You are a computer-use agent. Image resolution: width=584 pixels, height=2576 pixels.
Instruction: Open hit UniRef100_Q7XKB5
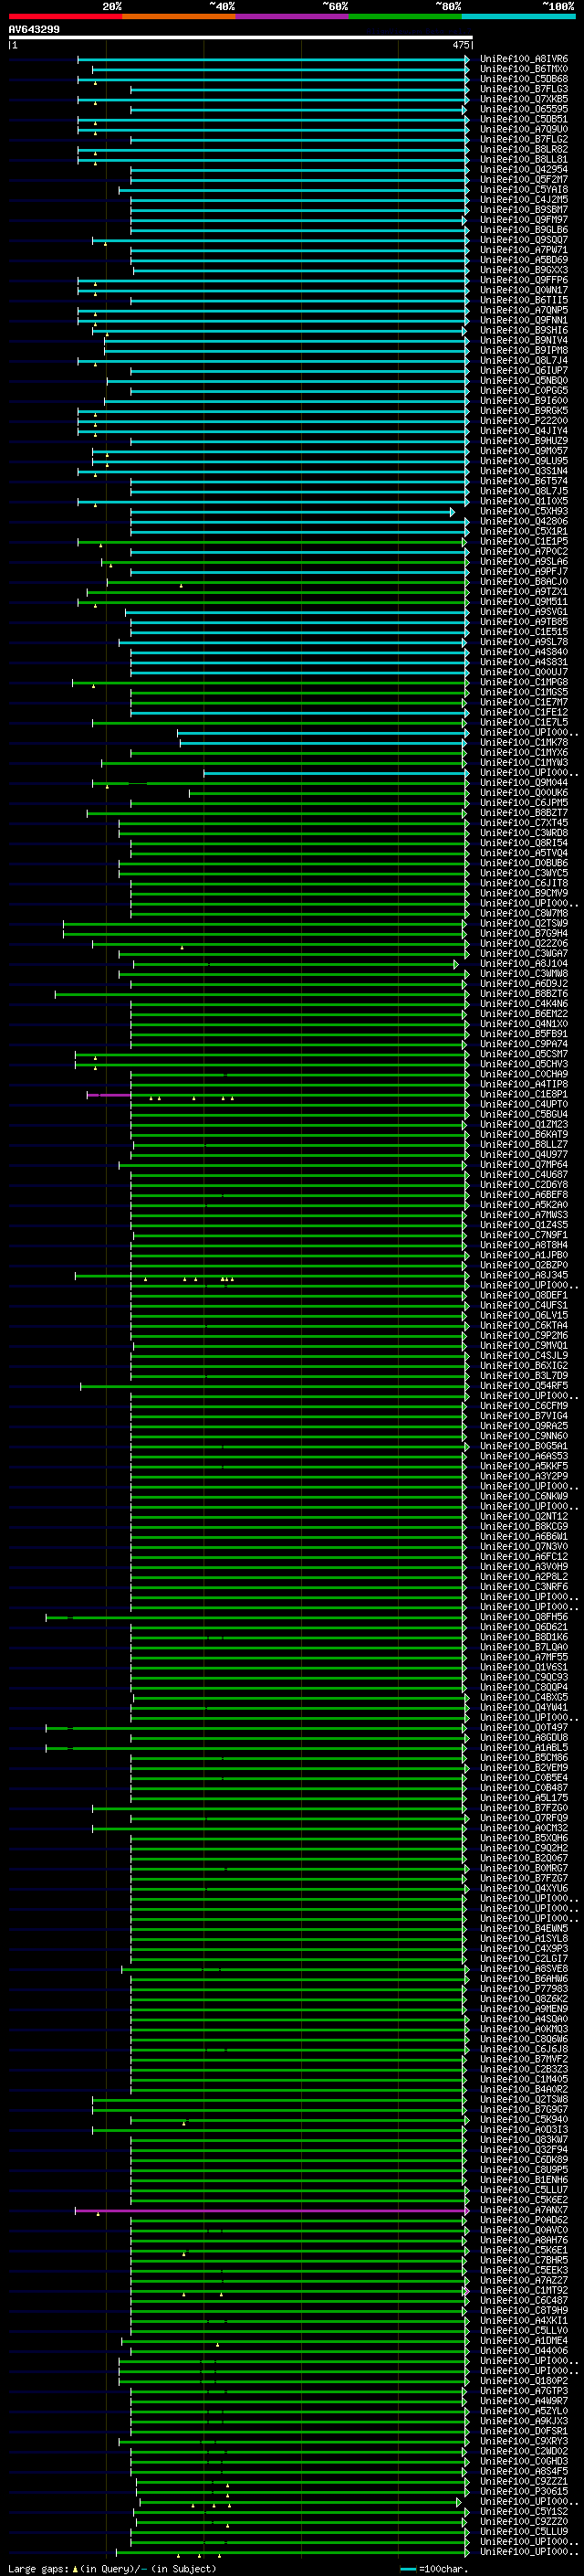[x=524, y=99]
